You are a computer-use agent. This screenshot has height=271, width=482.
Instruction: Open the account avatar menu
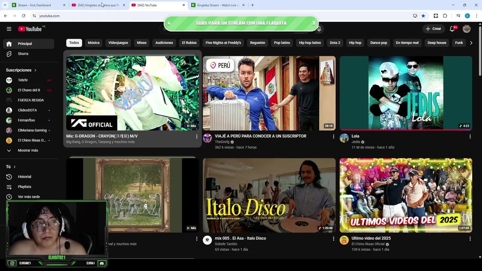tap(467, 29)
